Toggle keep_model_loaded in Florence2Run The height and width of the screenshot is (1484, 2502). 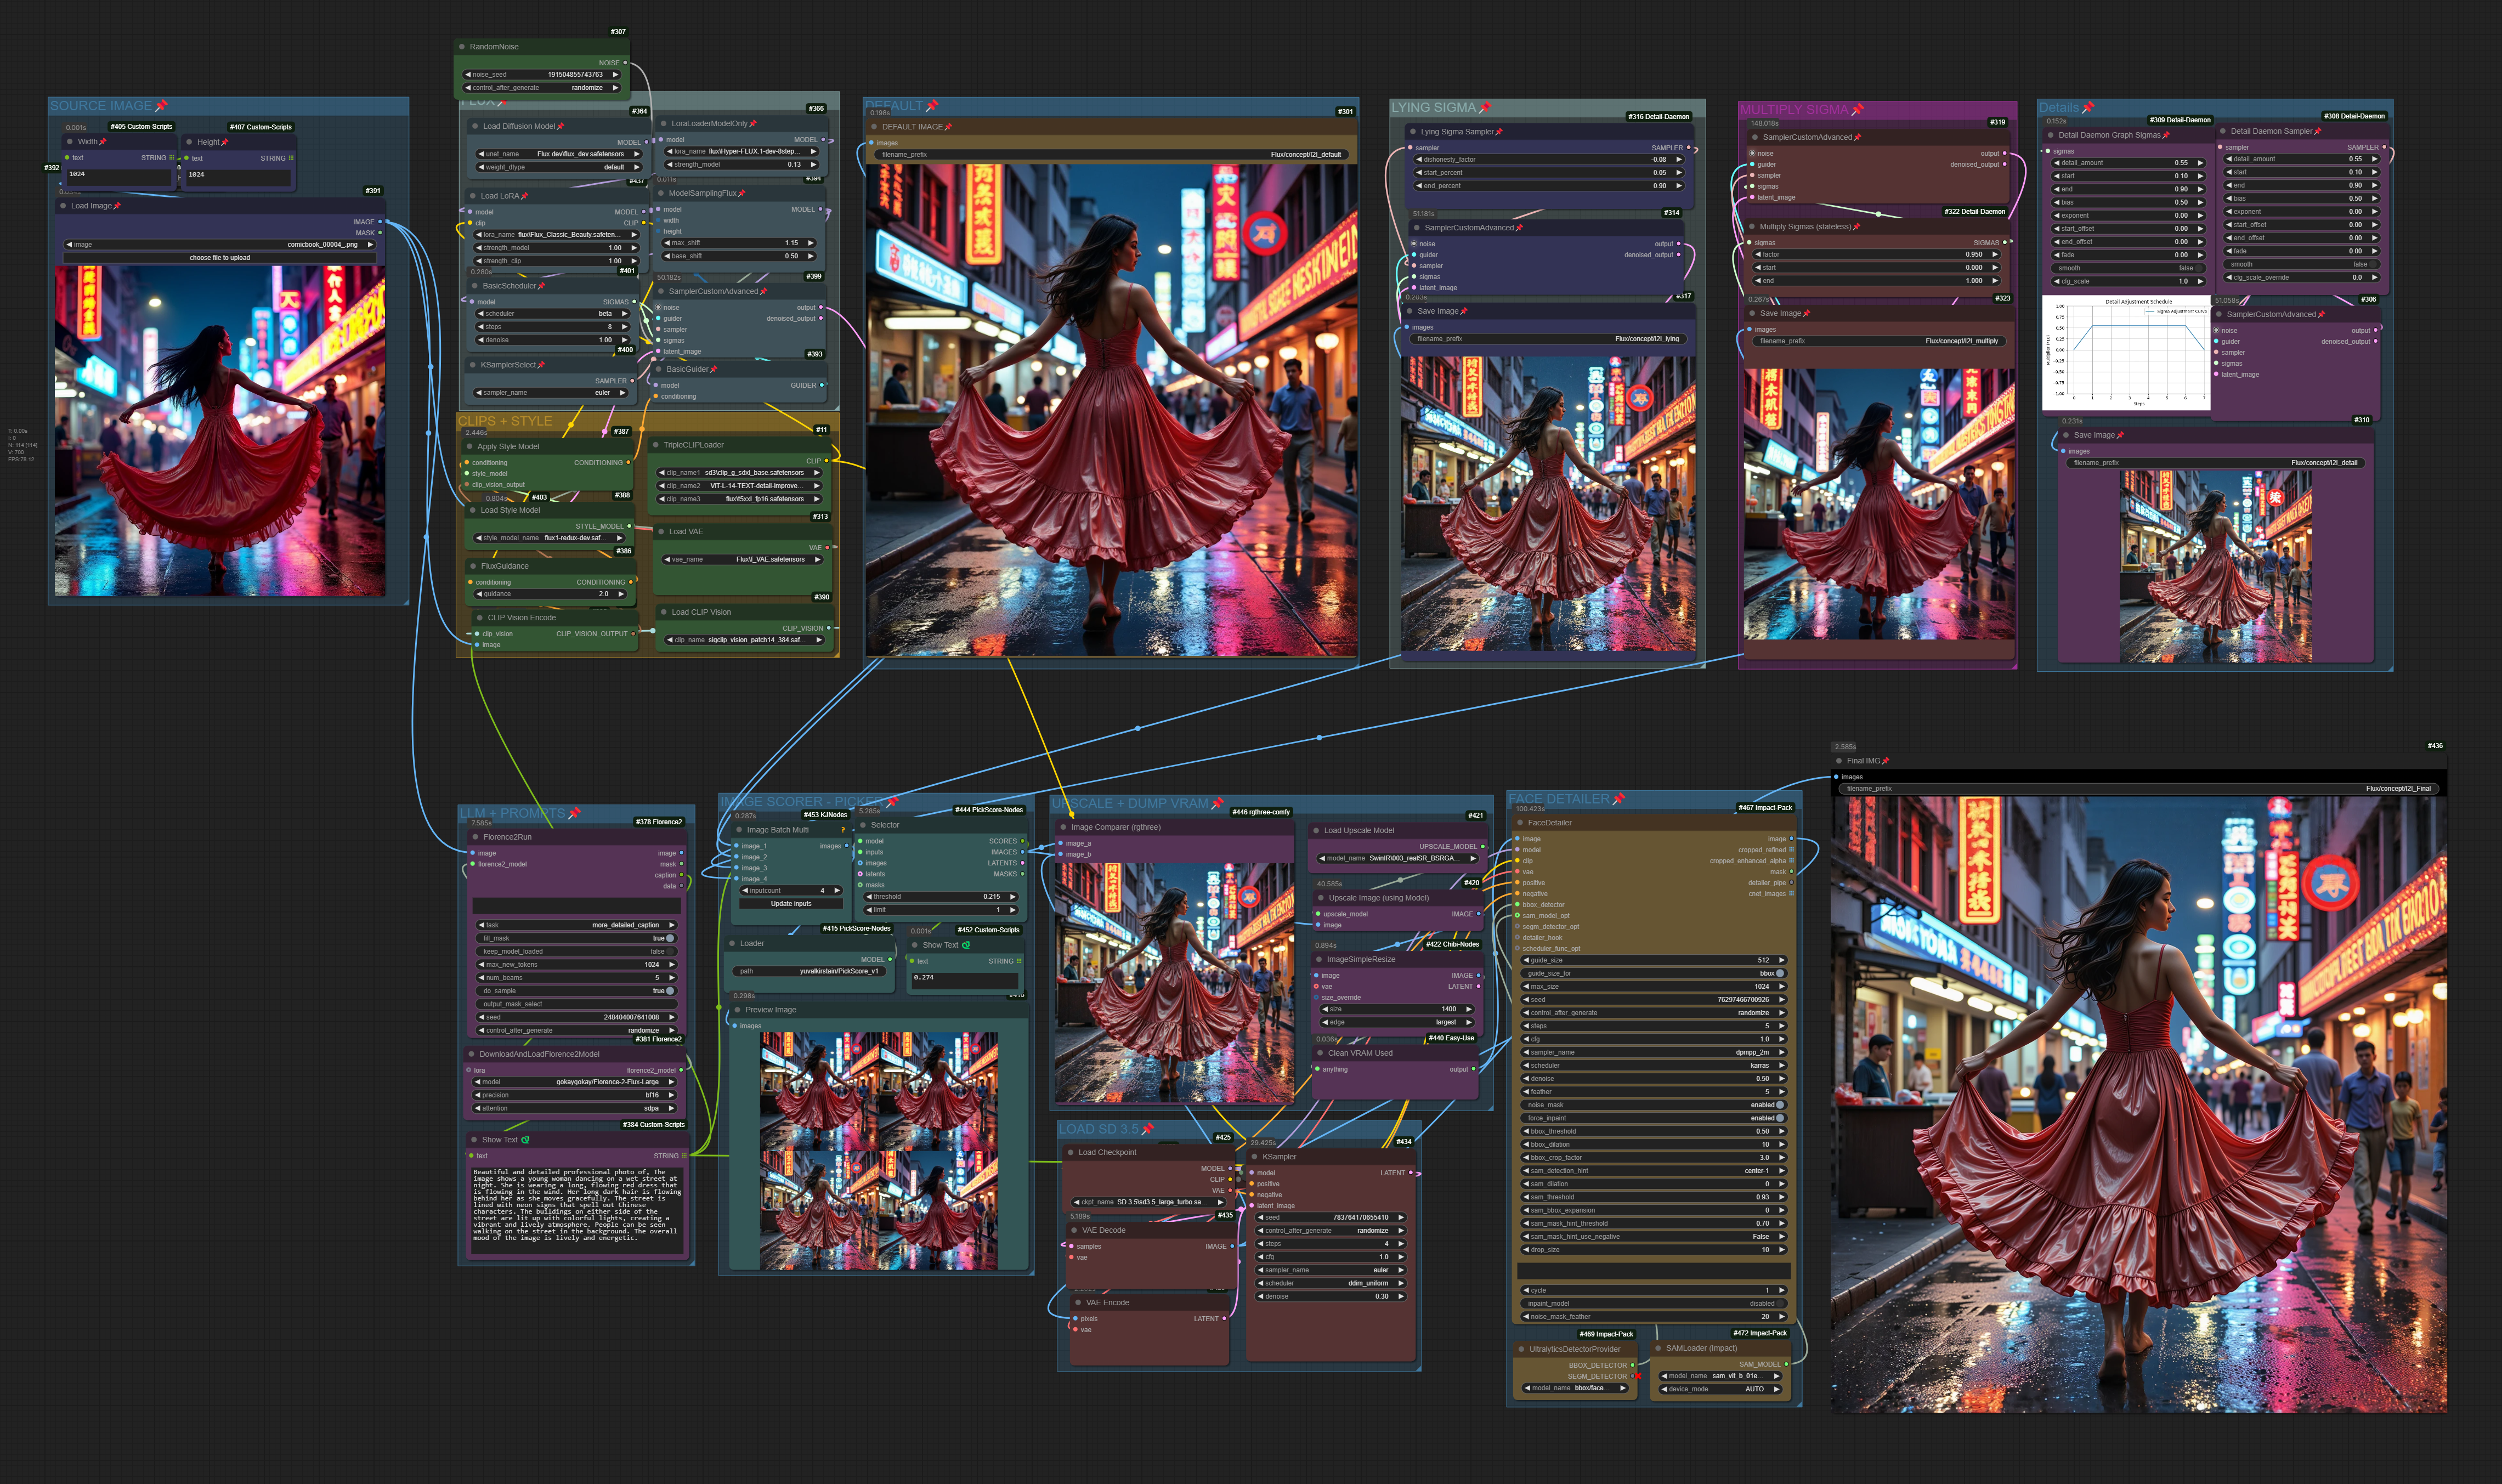coord(670,951)
